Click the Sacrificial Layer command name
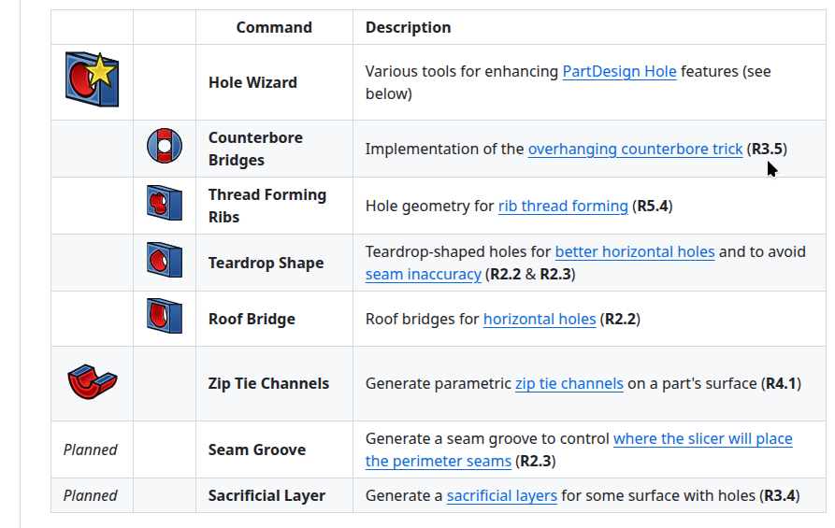The height and width of the screenshot is (528, 835). coord(266,495)
